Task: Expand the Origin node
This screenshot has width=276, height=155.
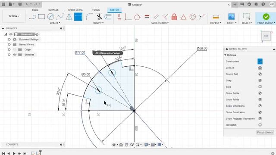Action: pyautogui.click(x=9, y=50)
